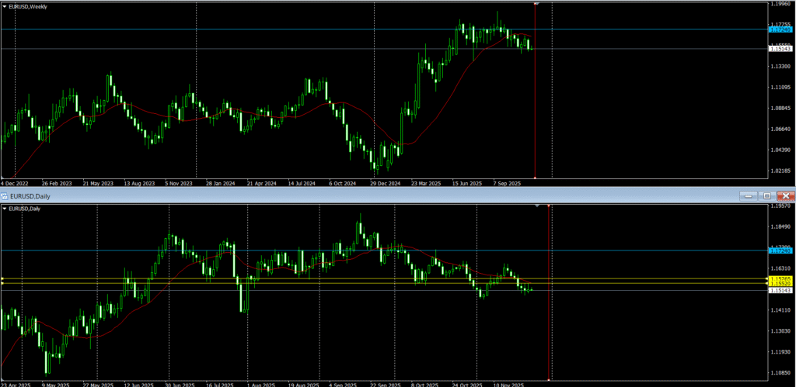The image size is (796, 387).
Task: Close the EURUSD,Daily chart window
Action: [x=785, y=196]
